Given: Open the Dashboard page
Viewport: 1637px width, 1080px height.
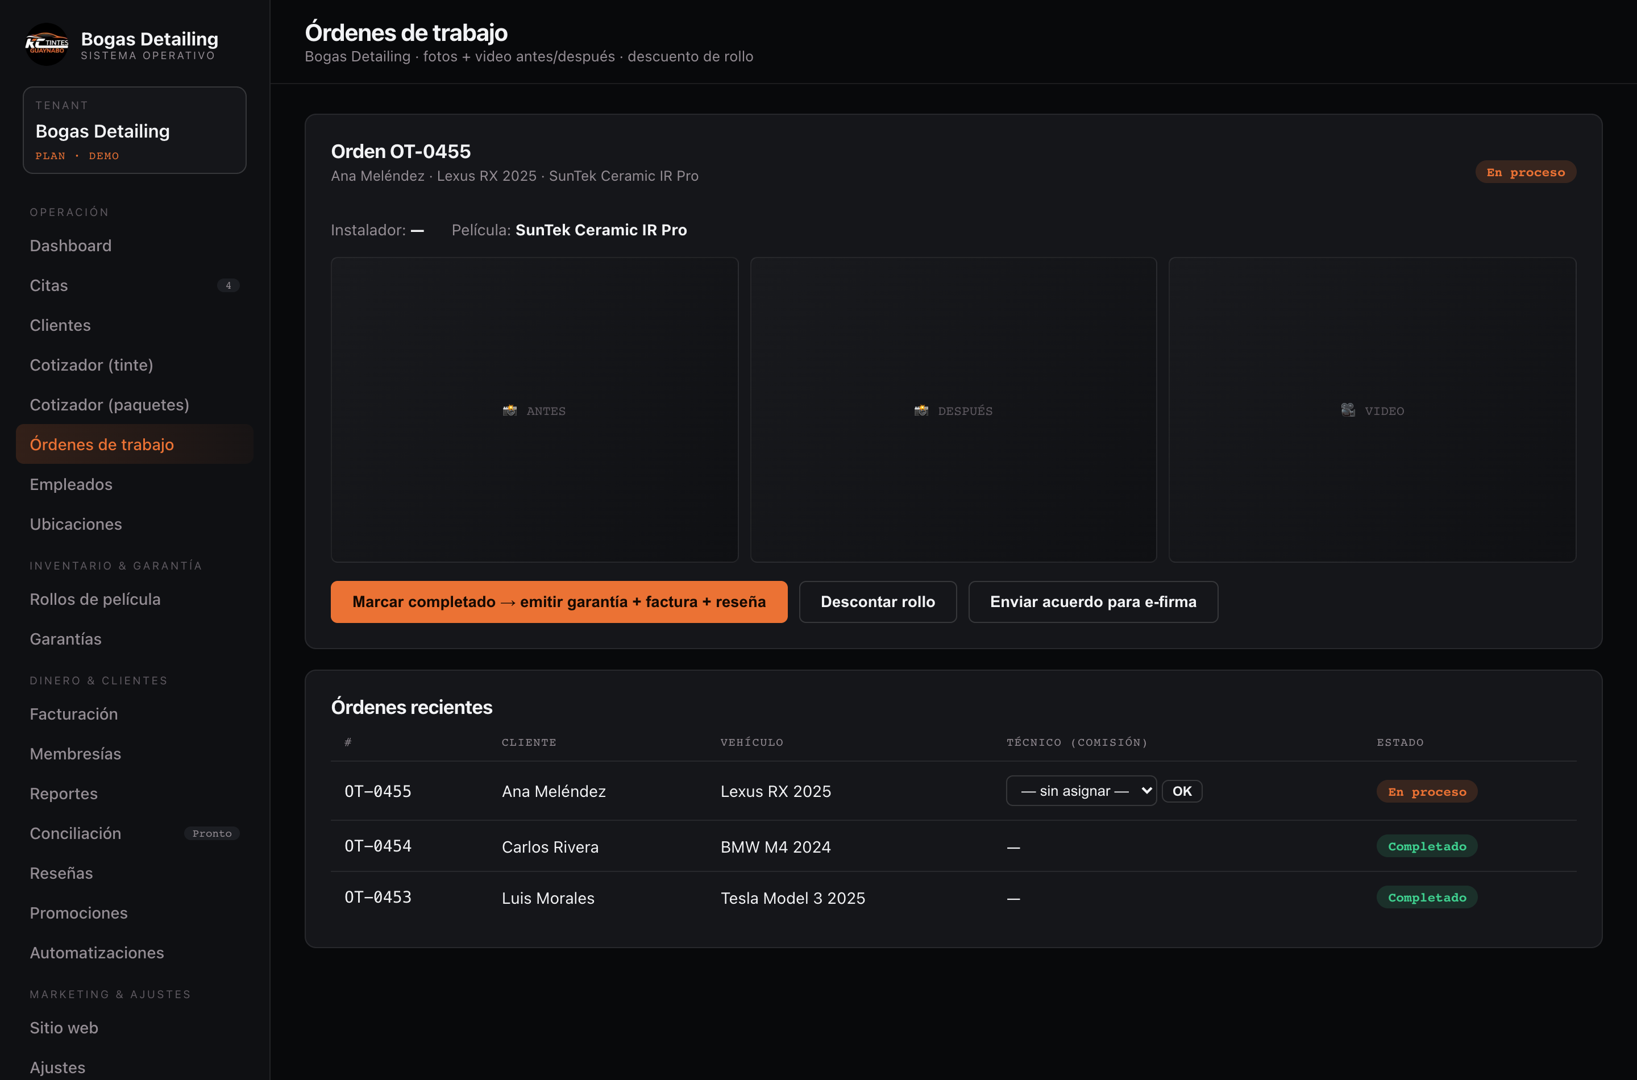Looking at the screenshot, I should click(x=134, y=246).
